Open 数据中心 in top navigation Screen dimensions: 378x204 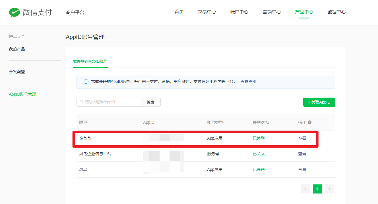(x=337, y=12)
